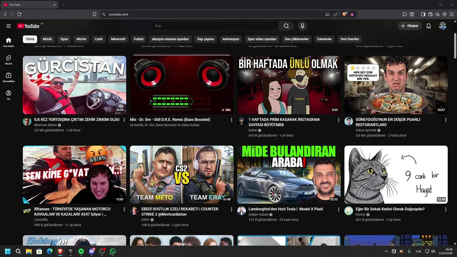Open Doğan Kabak channel link
This screenshot has width=457, height=257.
coord(258,215)
